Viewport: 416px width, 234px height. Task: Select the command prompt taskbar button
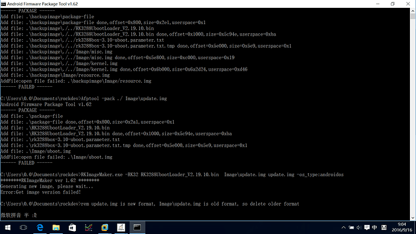[x=137, y=227]
